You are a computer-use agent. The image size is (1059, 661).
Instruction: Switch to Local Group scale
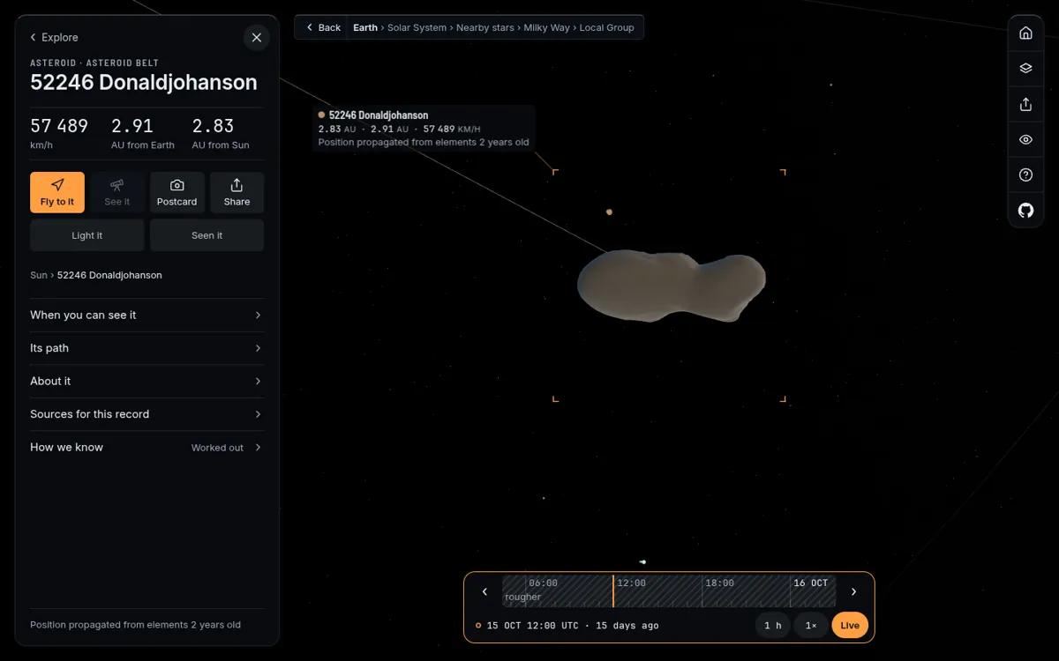tap(607, 27)
